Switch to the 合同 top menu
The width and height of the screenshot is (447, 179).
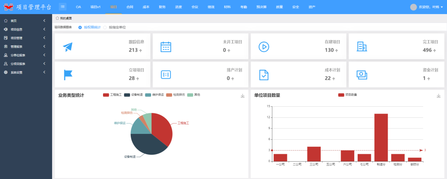pyautogui.click(x=130, y=7)
